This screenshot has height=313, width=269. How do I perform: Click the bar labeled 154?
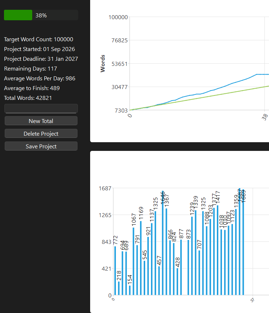130,290
